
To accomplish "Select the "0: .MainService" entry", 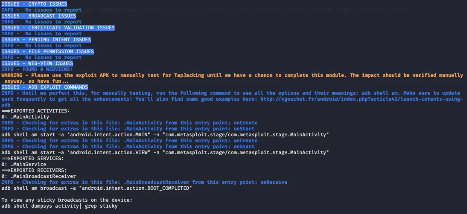I will (x=24, y=164).
